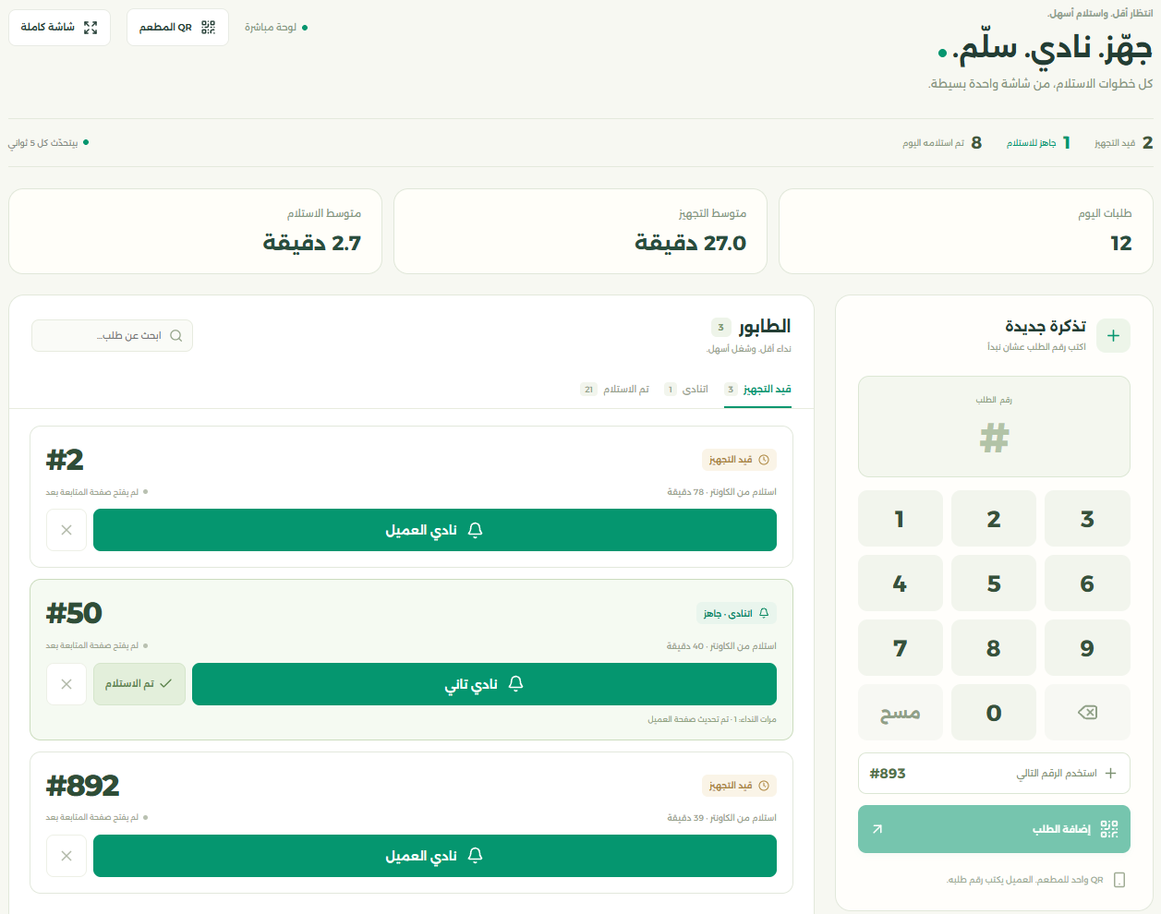Click the arrow icon on إضافة الطلب button
The height and width of the screenshot is (914, 1161).
[x=877, y=829]
